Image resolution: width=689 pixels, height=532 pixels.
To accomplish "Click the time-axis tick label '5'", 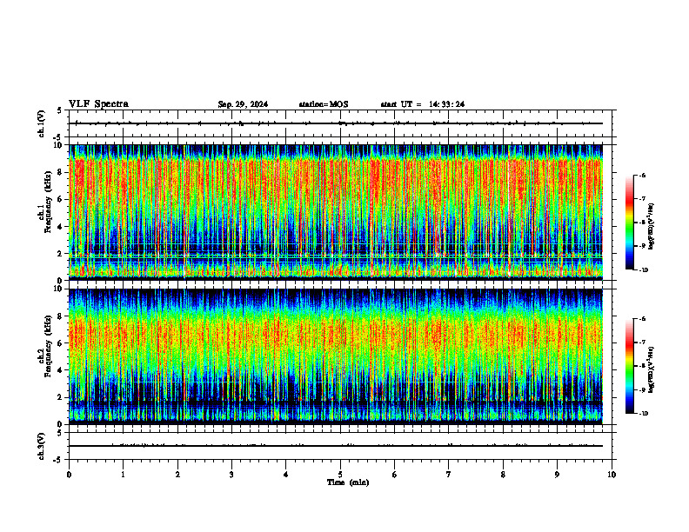I will coord(340,475).
